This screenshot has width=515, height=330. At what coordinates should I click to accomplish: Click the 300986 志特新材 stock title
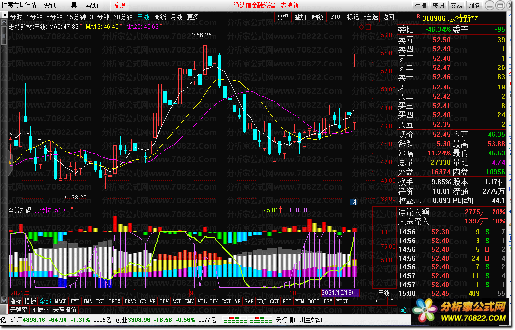coord(450,18)
